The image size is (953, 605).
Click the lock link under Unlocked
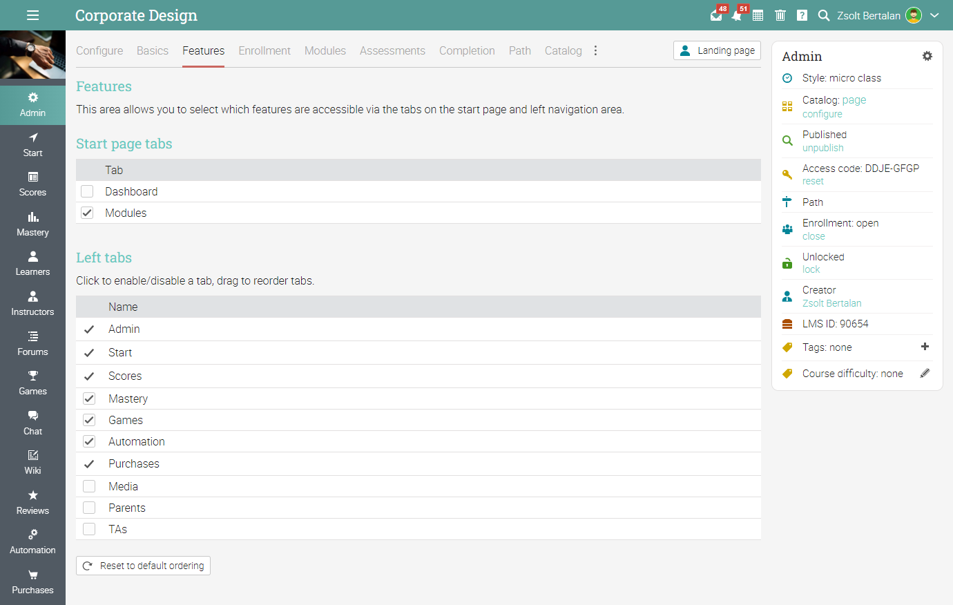(x=811, y=269)
